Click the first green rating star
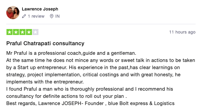 tap(10, 32)
